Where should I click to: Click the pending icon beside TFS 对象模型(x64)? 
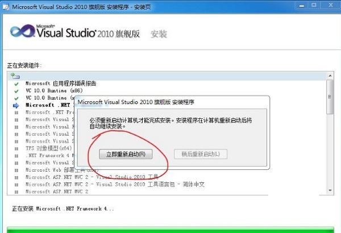pos(16,148)
